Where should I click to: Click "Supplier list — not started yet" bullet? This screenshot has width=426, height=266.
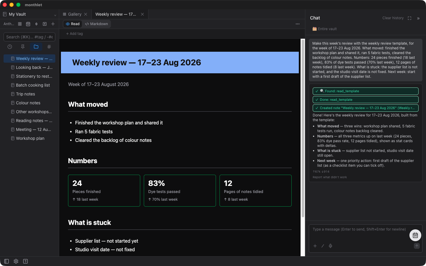pyautogui.click(x=106, y=241)
